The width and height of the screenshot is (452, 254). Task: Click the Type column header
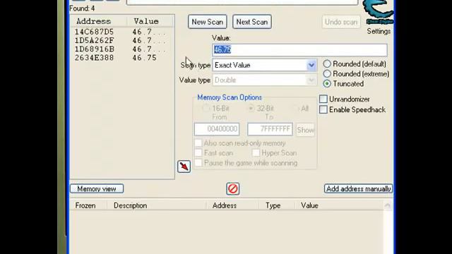tap(276, 205)
